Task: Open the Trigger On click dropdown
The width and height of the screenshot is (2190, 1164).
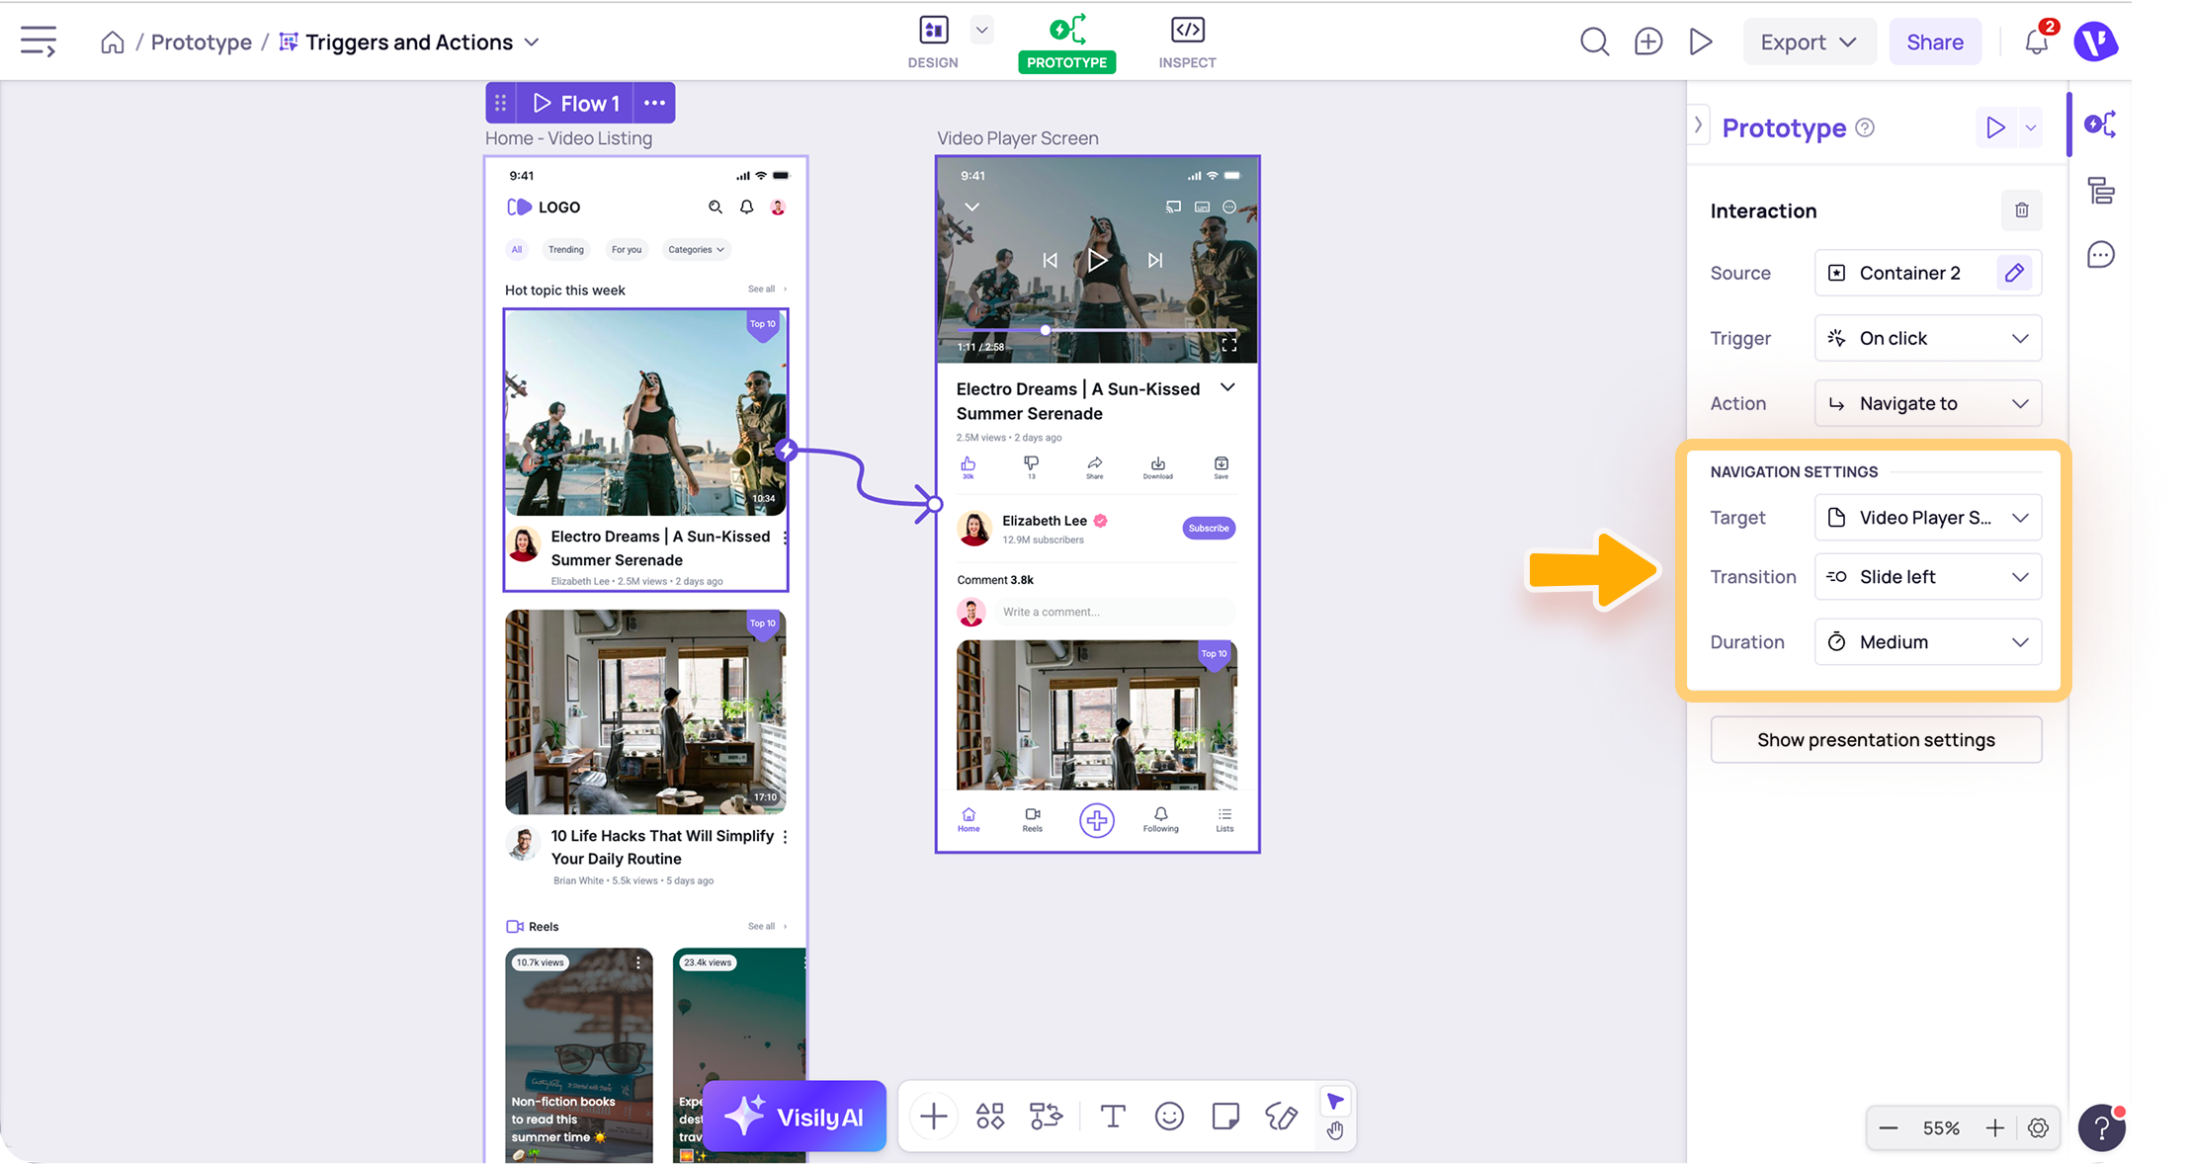Action: (x=1927, y=338)
